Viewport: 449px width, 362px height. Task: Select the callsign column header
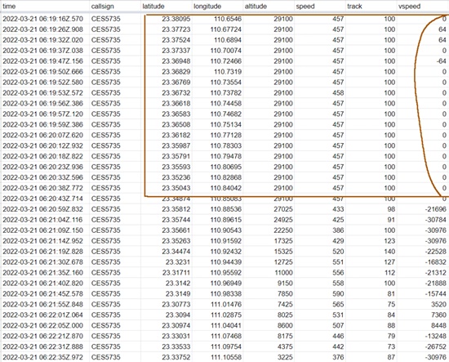[115, 7]
